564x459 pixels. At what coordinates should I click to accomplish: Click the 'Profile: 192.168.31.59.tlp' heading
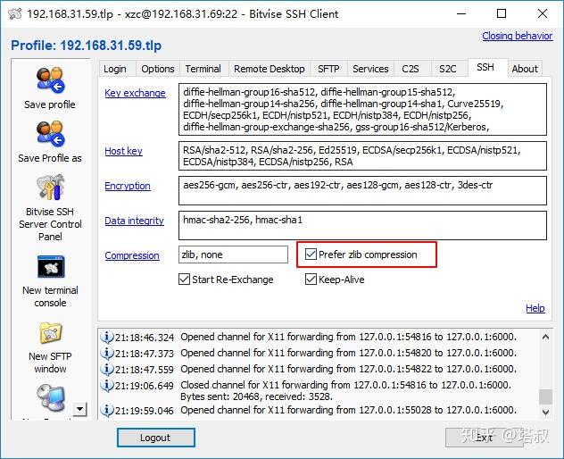(87, 46)
